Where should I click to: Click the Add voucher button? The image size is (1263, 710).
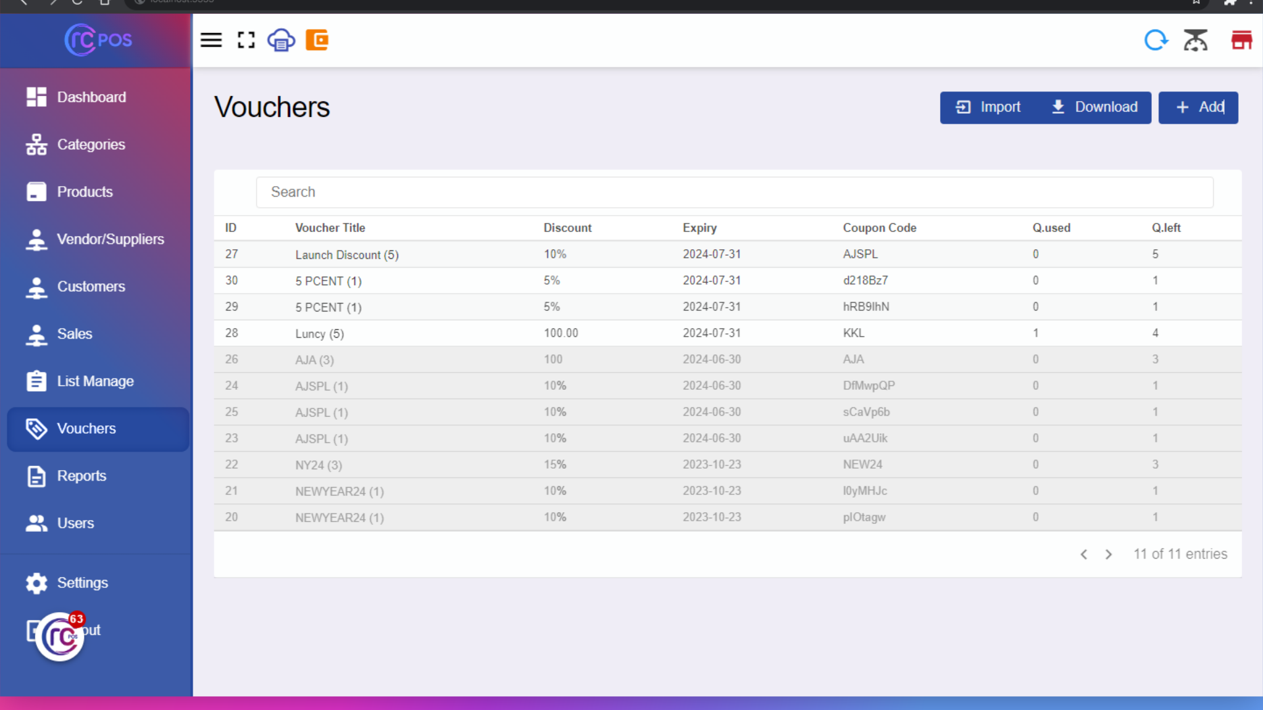[x=1198, y=107]
